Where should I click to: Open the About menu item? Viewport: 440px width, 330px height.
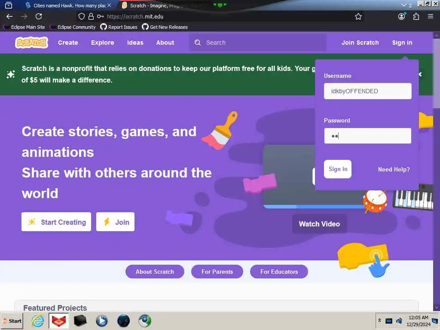coord(165,43)
